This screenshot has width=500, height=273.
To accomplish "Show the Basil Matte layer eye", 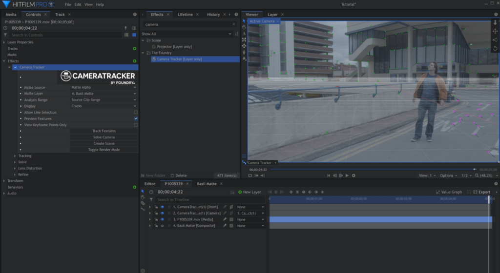I will [162, 226].
